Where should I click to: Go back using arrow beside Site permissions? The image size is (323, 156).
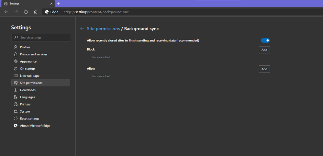click(82, 29)
